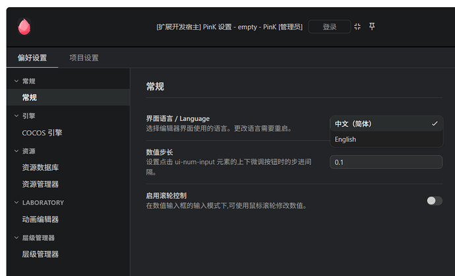Click the 数值步长 input field showing 0.1
Screen dimensions: 455x276
tap(386, 162)
